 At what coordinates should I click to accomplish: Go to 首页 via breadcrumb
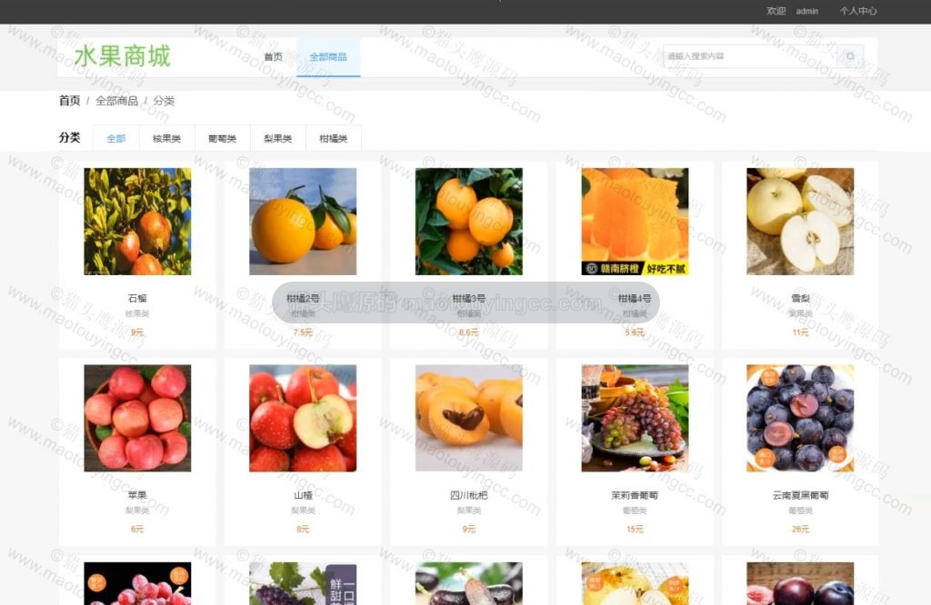tap(69, 101)
